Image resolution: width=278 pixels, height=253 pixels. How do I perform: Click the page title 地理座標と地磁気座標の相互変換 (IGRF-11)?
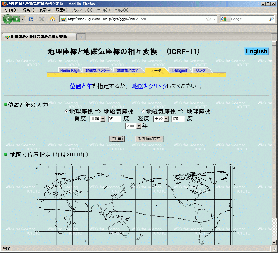pos(124,52)
